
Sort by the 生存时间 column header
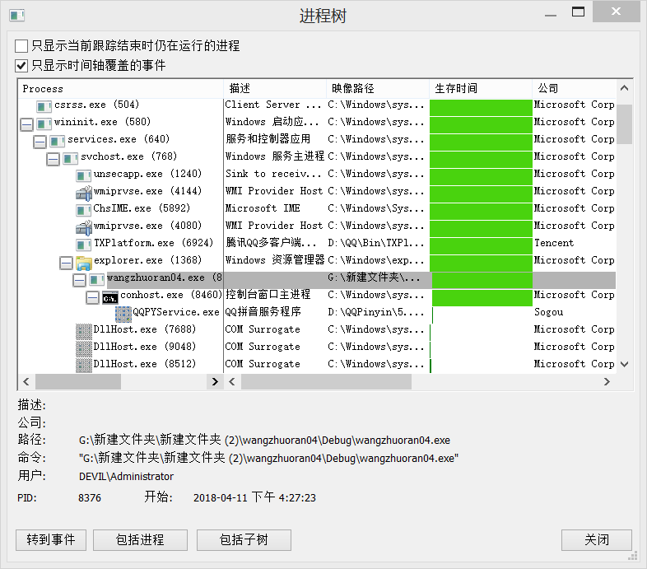pos(481,89)
